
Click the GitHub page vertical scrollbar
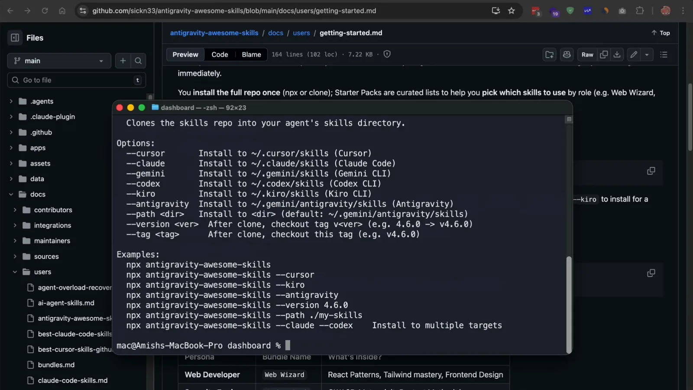(690, 117)
